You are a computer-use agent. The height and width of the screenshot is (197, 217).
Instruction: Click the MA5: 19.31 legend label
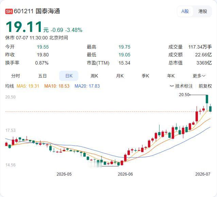coord(28,86)
